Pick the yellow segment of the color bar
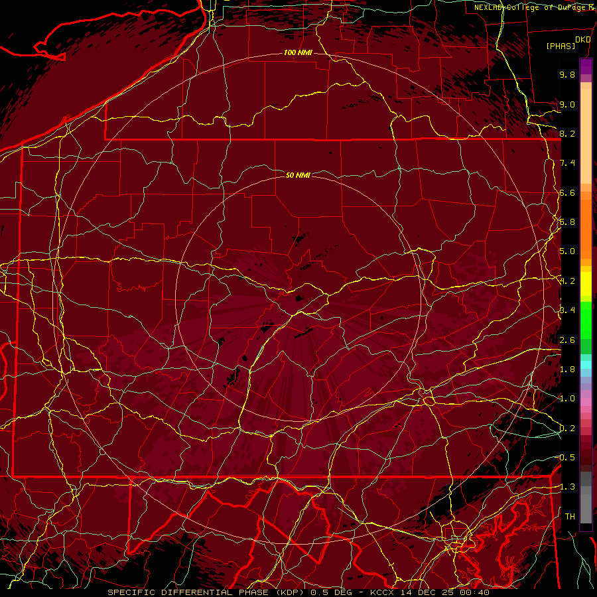Viewport: 597px width, 597px height. (x=586, y=284)
